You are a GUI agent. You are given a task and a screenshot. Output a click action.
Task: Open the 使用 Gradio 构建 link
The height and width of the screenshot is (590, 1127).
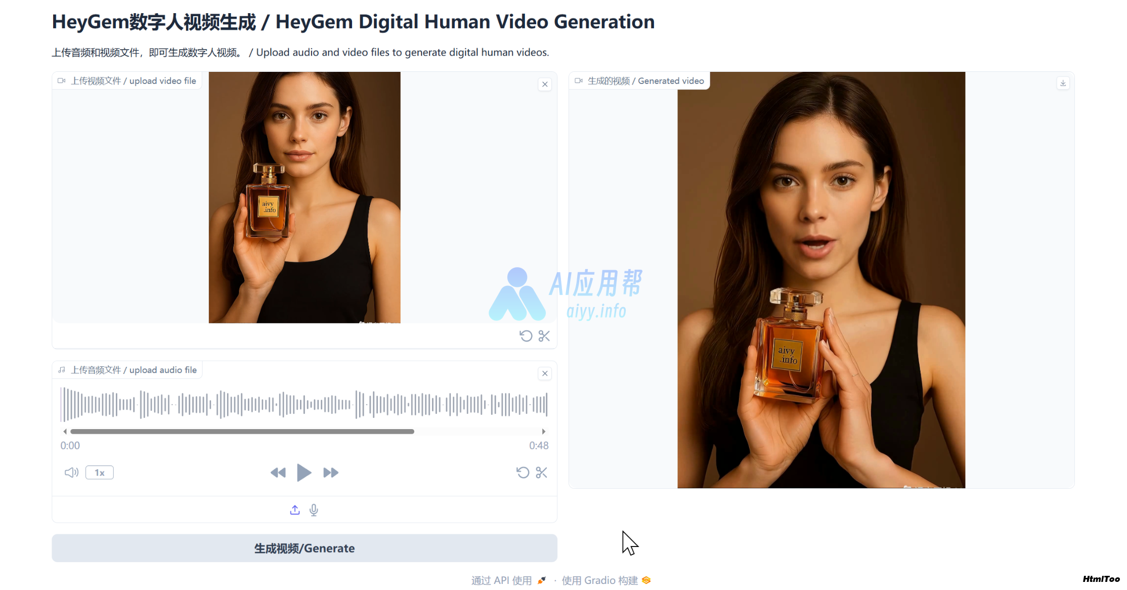point(606,580)
